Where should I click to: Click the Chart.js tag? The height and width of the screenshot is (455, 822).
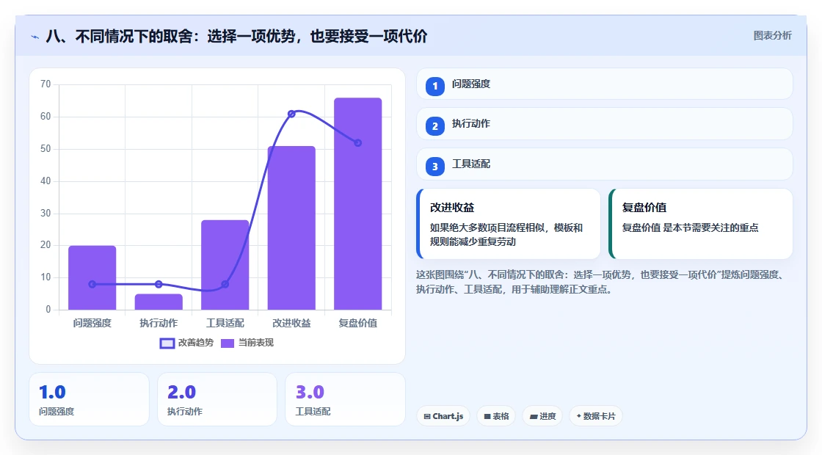[x=443, y=416]
